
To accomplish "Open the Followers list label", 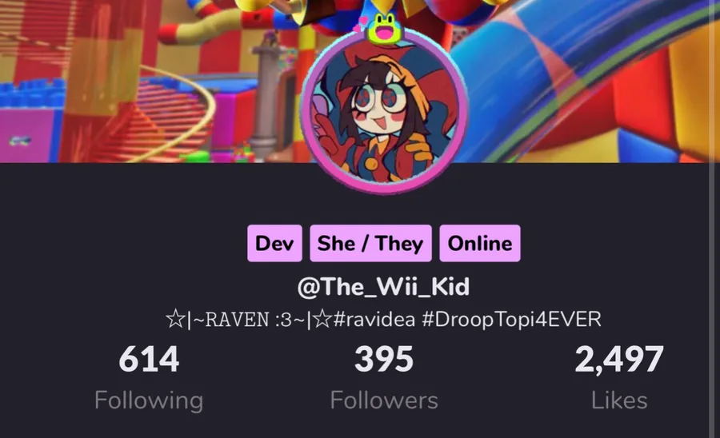I will (384, 400).
